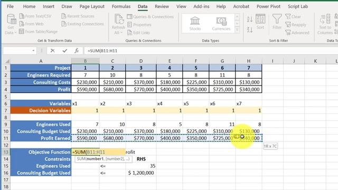Click Edit Links

(x=138, y=33)
